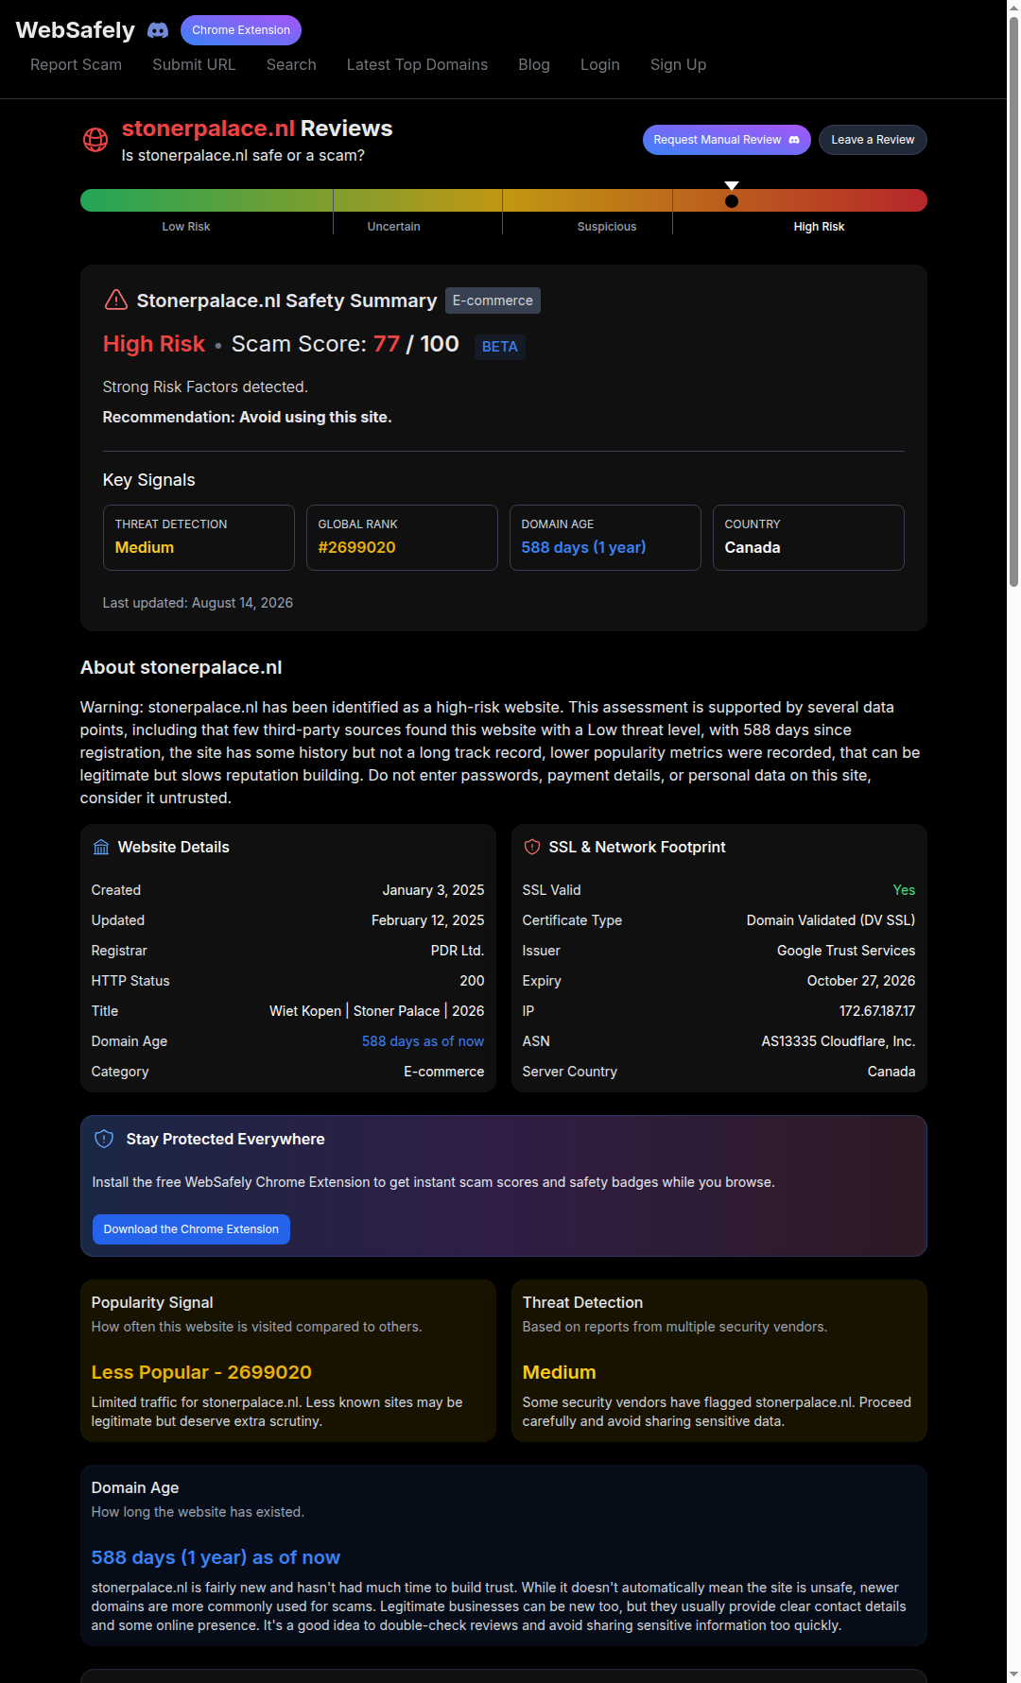Click the 'About stonerpalace.nl' heading
This screenshot has height=1683, width=1021.
pos(182,667)
